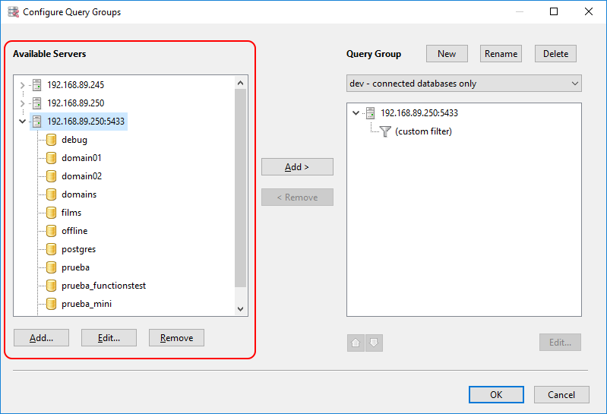607x414 pixels.
Task: Move item down with arrow button
Action: (x=374, y=343)
